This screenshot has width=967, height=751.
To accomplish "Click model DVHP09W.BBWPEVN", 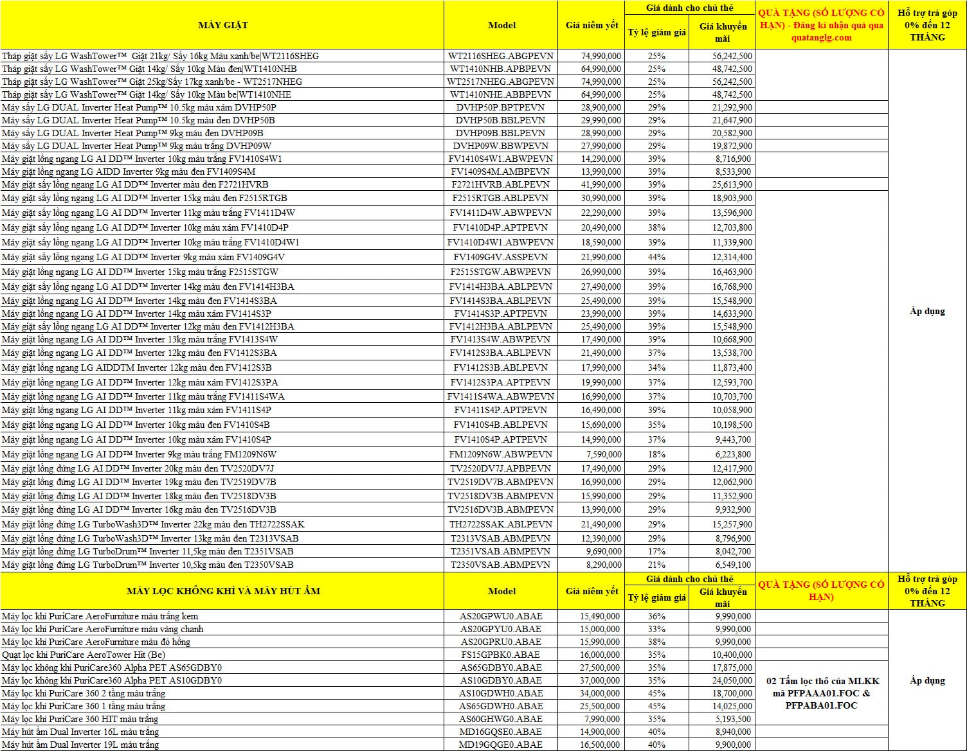I will pos(502,146).
